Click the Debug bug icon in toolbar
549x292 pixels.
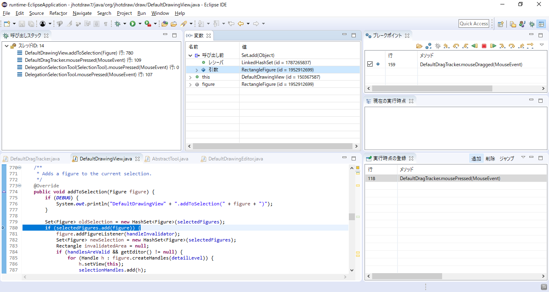[117, 24]
